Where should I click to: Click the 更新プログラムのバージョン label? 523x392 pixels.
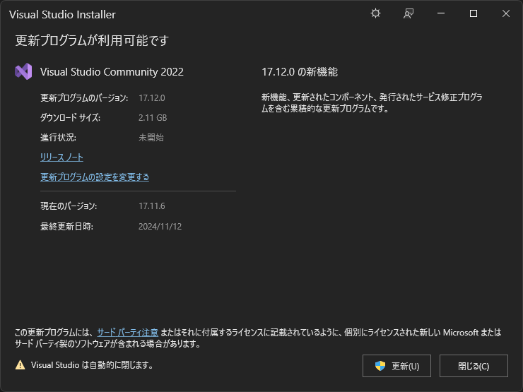pos(84,98)
